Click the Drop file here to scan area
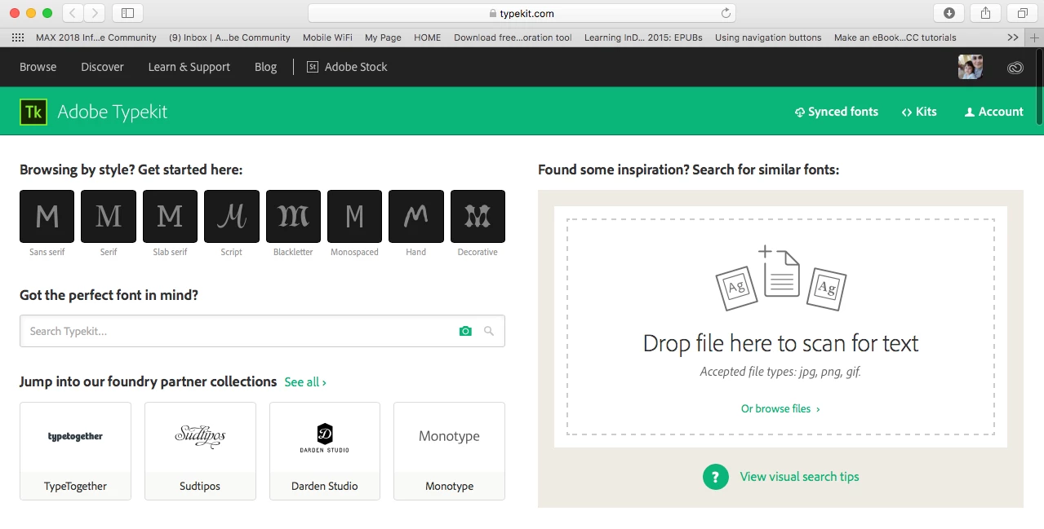This screenshot has height=529, width=1044. [780, 327]
